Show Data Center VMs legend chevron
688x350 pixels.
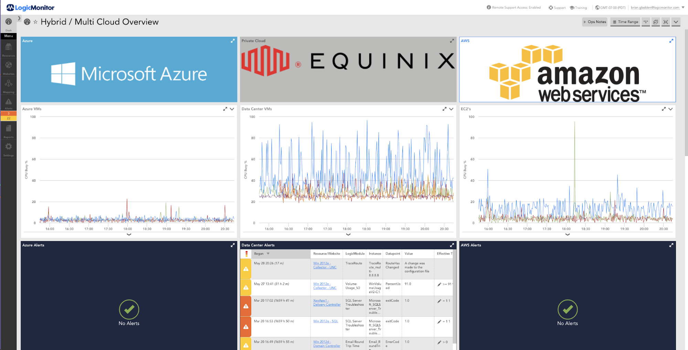348,235
